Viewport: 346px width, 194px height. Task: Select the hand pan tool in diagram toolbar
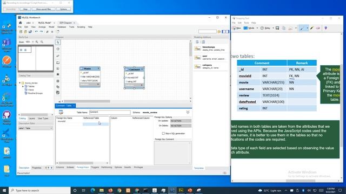coord(58,49)
